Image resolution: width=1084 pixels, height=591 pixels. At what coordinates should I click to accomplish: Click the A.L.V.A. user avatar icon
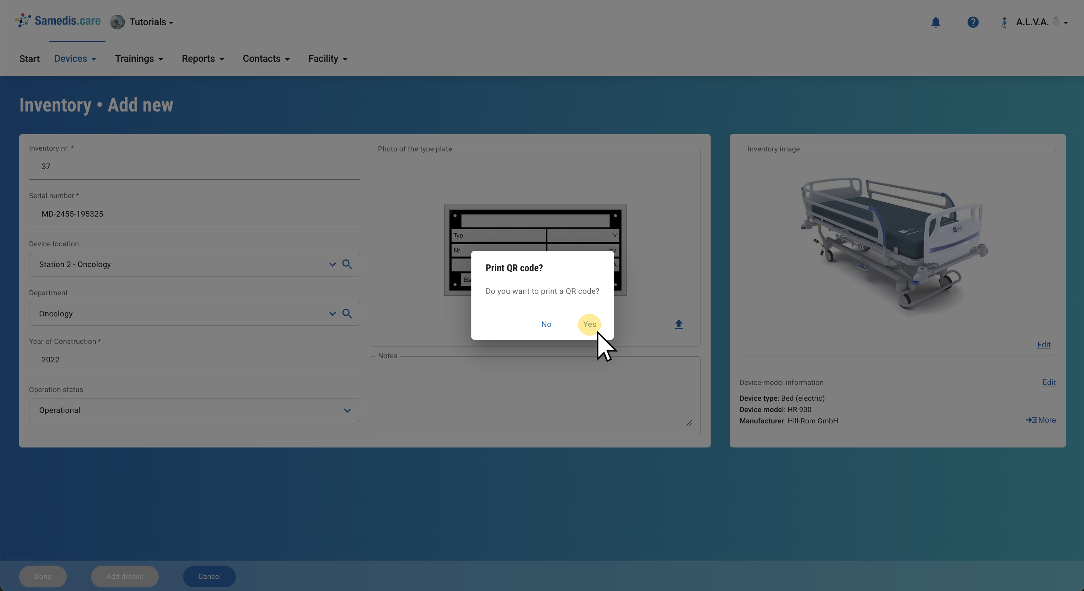click(1004, 22)
